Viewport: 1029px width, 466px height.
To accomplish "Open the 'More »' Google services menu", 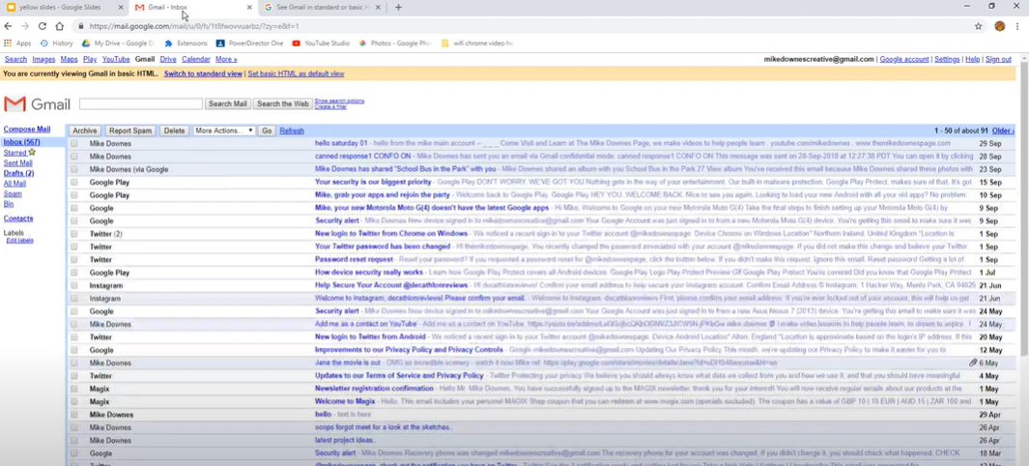I will pos(226,59).
